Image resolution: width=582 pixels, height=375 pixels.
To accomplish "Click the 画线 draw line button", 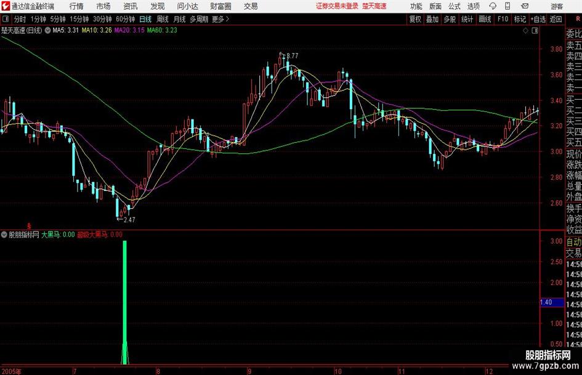I will 485,19.
